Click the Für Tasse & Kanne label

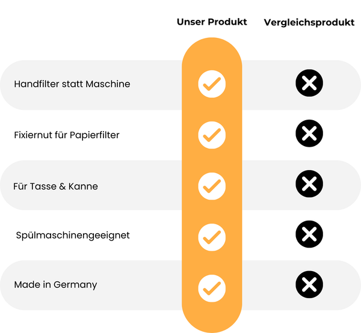click(x=55, y=186)
